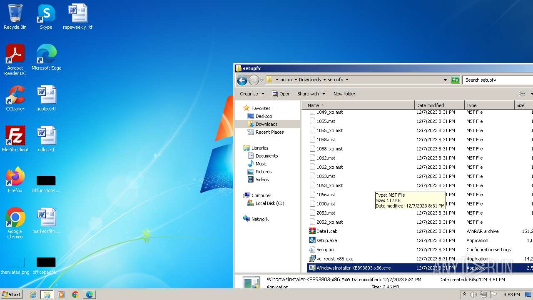The image size is (533, 300).
Task: Click the Explorer Back navigation button
Action: click(x=242, y=80)
